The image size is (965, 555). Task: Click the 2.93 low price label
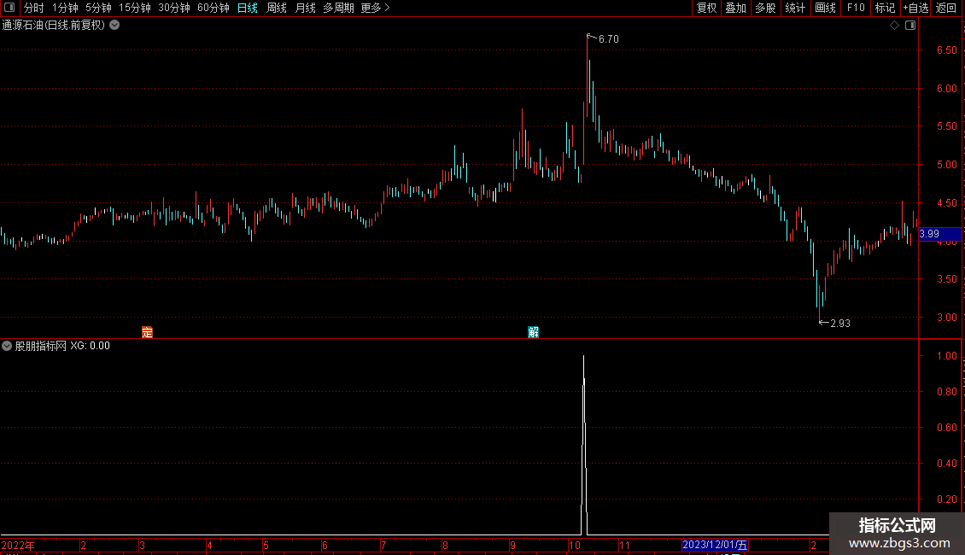(x=840, y=323)
